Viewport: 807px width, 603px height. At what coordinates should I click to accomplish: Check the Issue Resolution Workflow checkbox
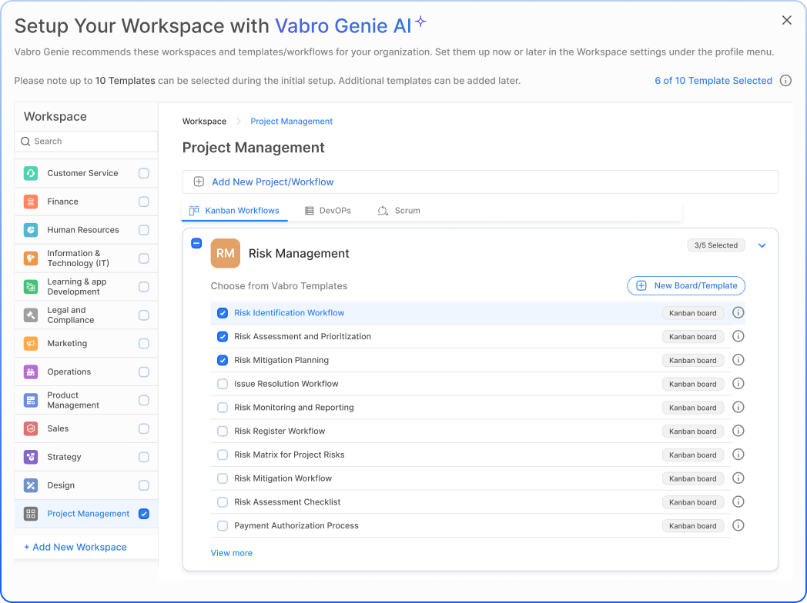[223, 384]
